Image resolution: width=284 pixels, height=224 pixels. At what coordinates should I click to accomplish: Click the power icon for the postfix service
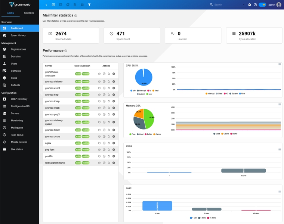tap(99, 156)
